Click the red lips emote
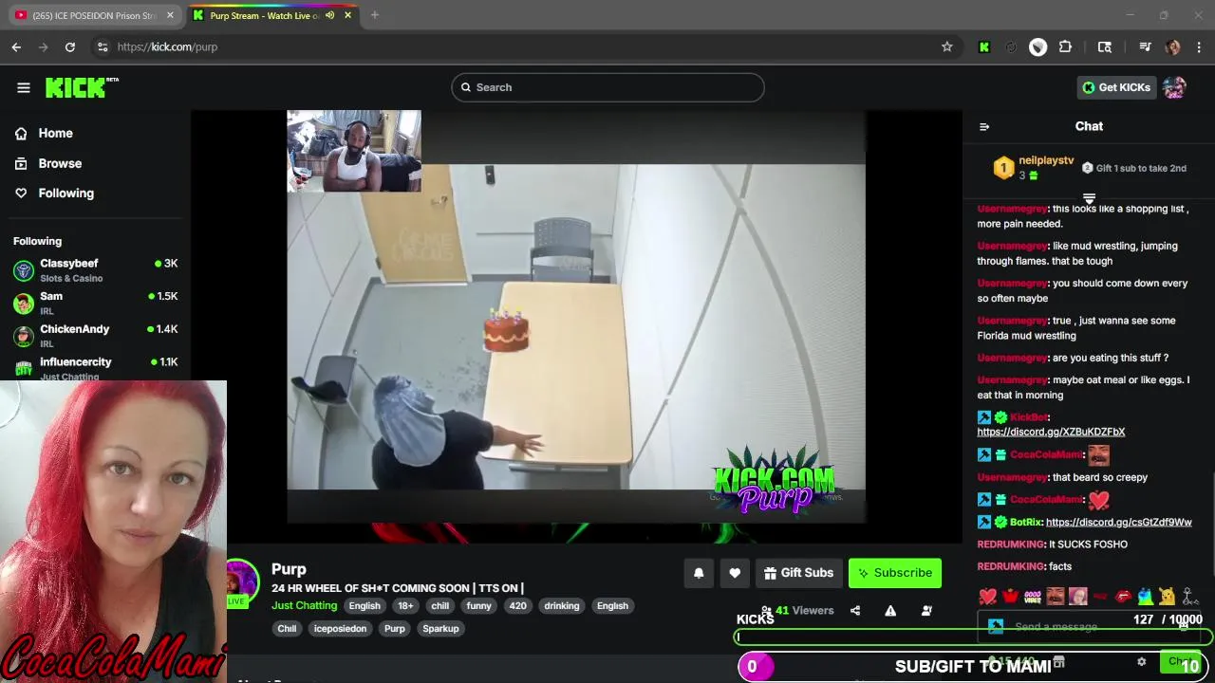The width and height of the screenshot is (1215, 683). click(x=1123, y=597)
